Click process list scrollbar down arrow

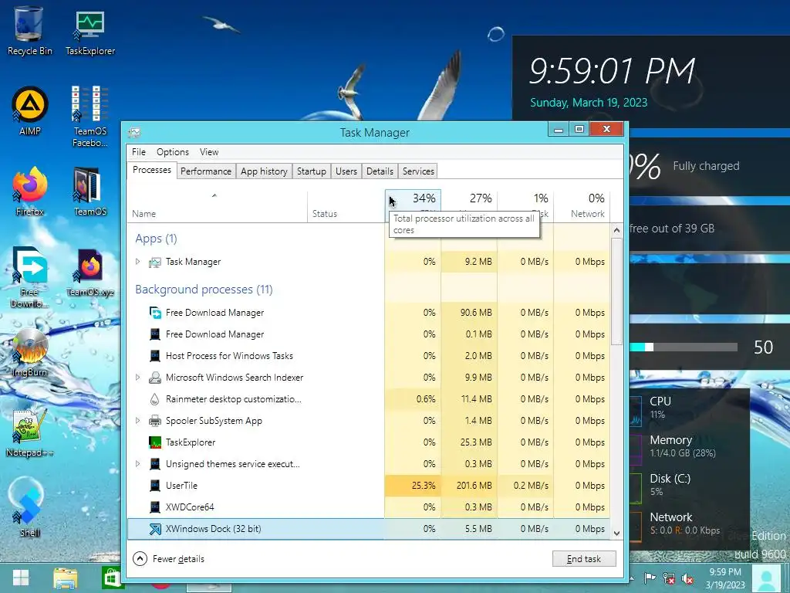point(616,533)
